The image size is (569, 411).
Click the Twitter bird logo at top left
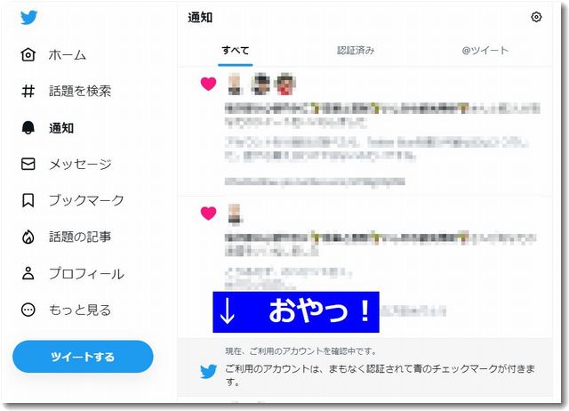click(28, 17)
